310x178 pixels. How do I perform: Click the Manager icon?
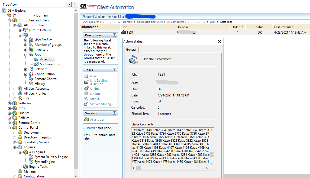(x=20, y=171)
